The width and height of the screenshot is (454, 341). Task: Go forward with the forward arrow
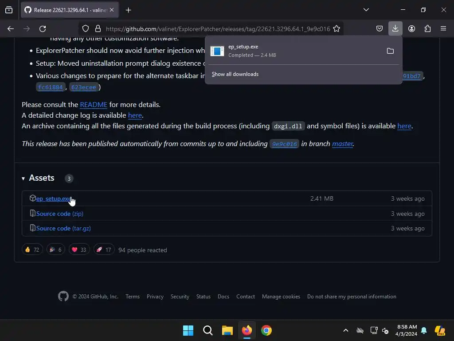[27, 29]
